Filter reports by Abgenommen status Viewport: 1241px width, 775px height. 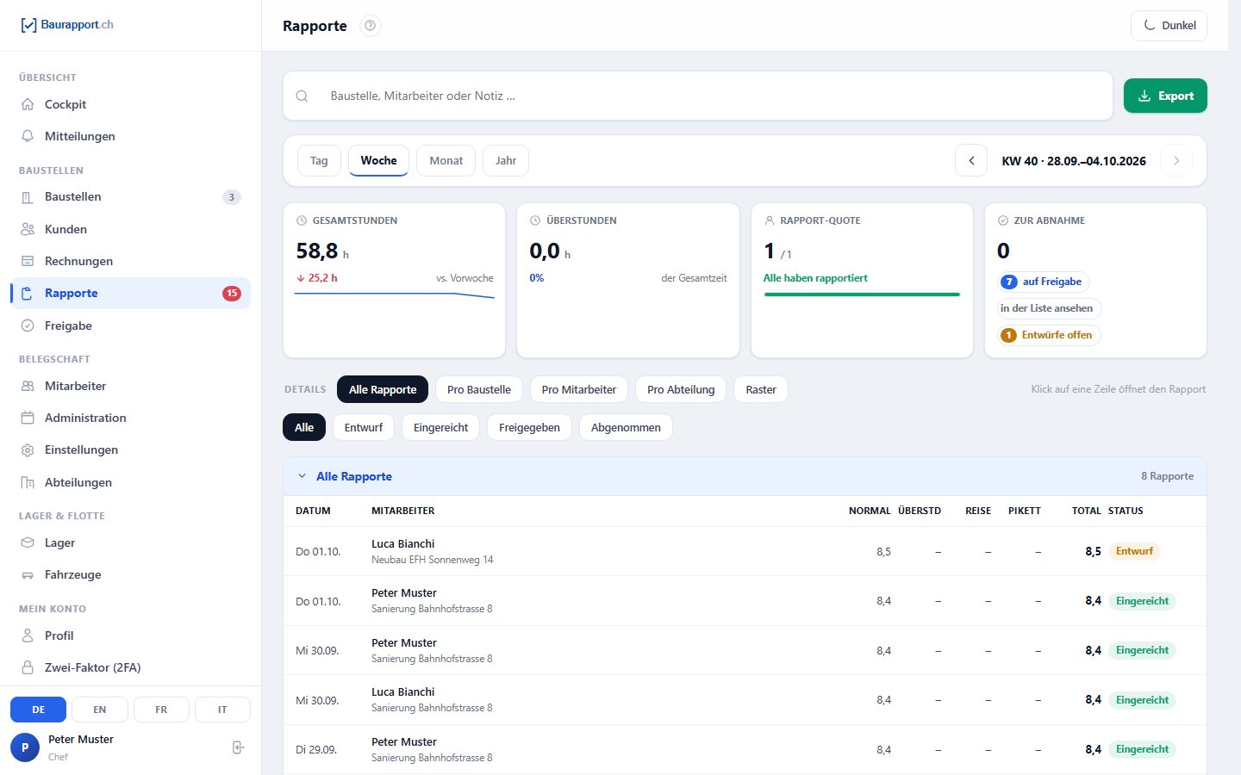click(x=626, y=427)
